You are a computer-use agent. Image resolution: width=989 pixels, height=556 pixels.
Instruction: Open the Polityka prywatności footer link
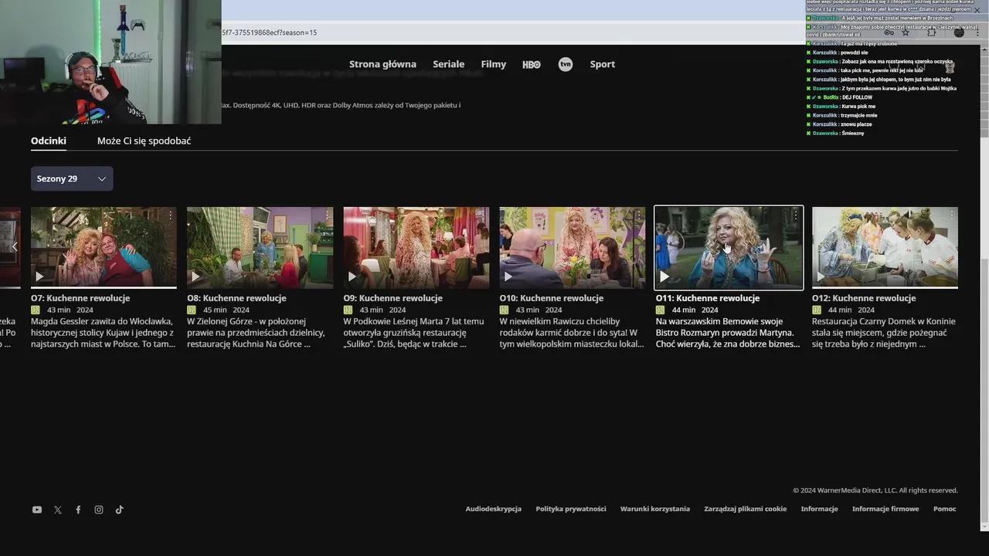pyautogui.click(x=570, y=509)
